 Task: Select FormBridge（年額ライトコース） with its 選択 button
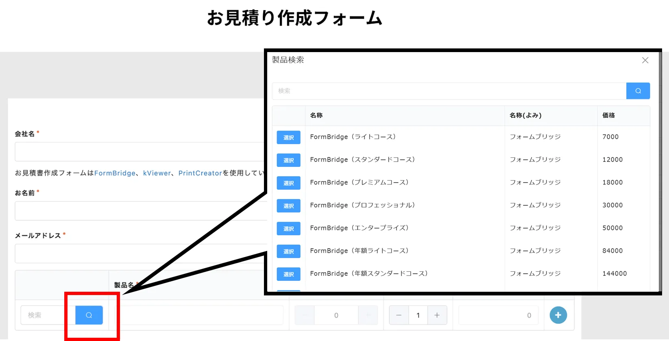pyautogui.click(x=289, y=251)
